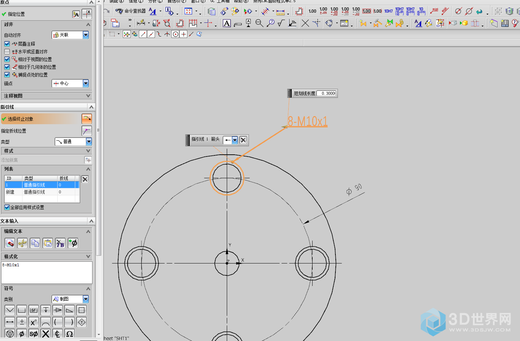Click the diameter dimension circle icon

[x=458, y=11]
